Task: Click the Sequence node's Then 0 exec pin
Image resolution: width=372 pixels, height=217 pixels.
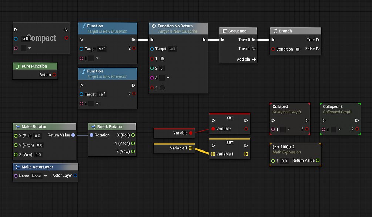Action: [254, 40]
